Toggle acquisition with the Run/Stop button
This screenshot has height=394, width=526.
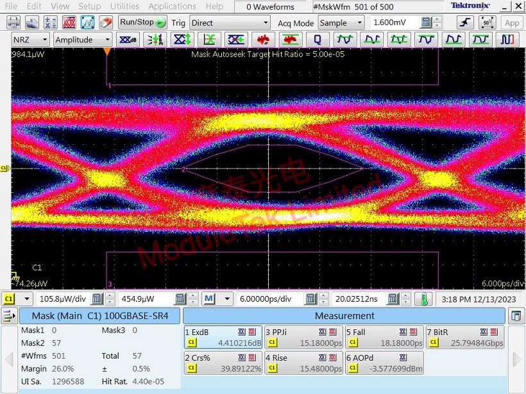pos(139,21)
